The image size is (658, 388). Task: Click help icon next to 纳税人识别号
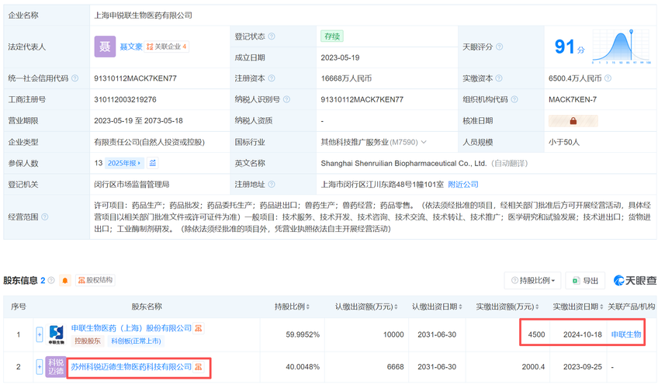coord(286,99)
